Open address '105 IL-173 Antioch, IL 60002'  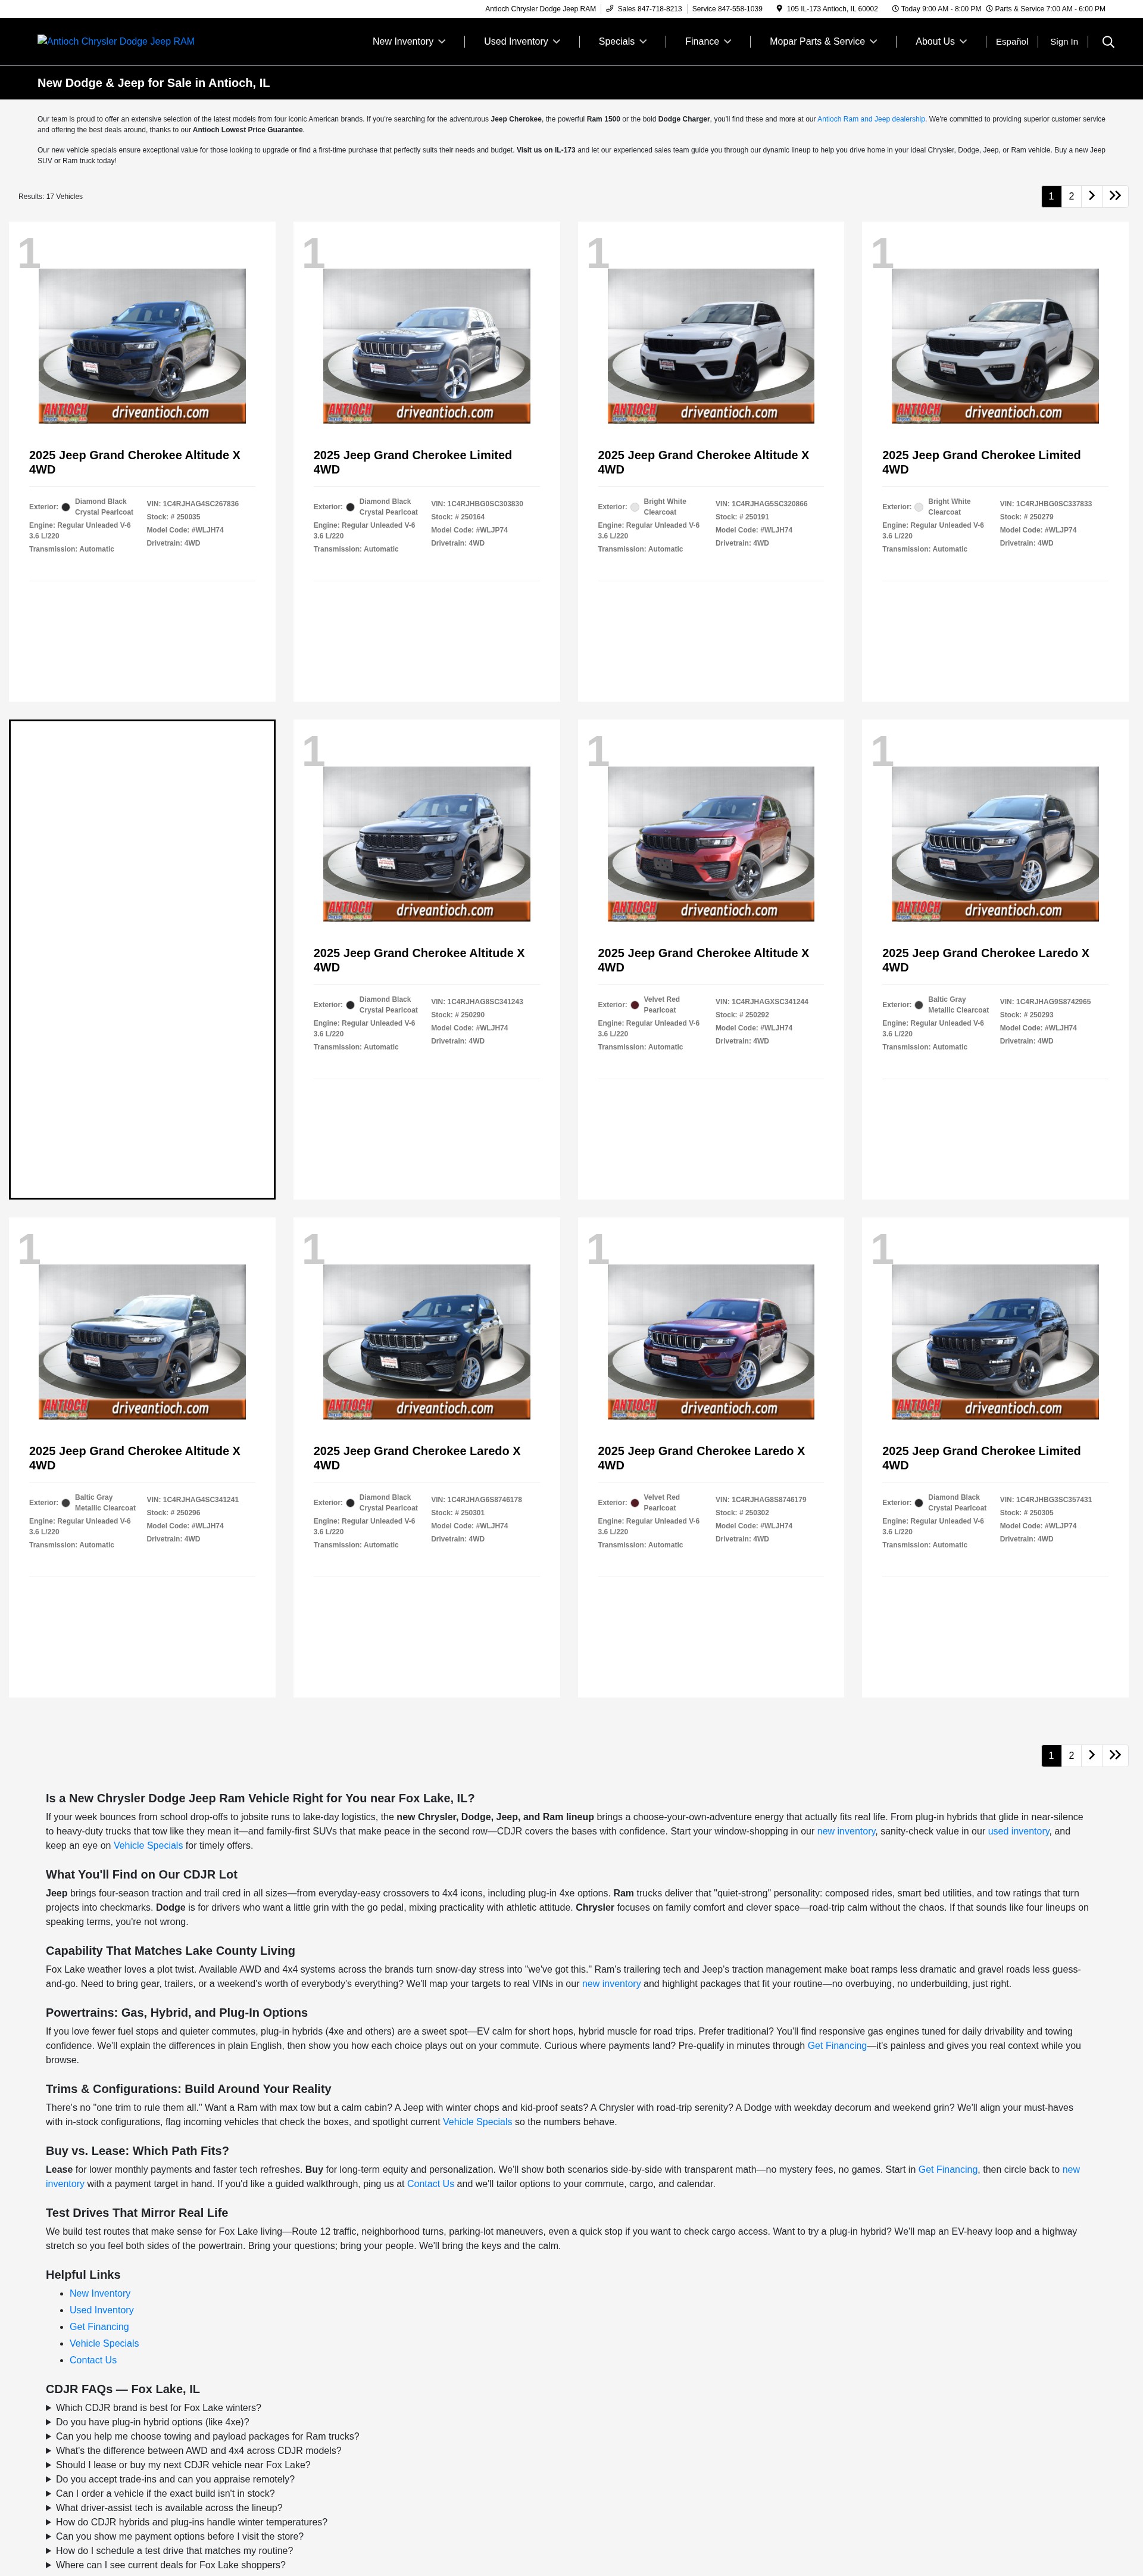click(x=832, y=9)
